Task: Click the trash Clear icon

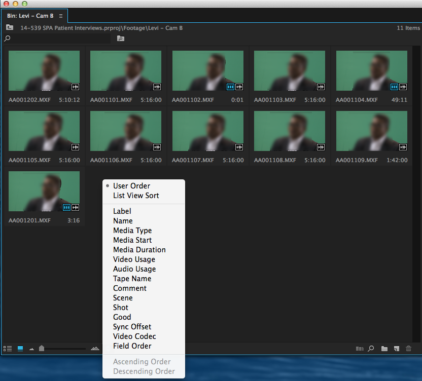Action: [x=408, y=349]
